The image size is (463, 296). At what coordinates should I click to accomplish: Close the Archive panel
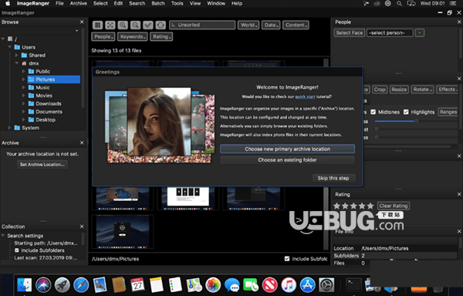[82, 143]
